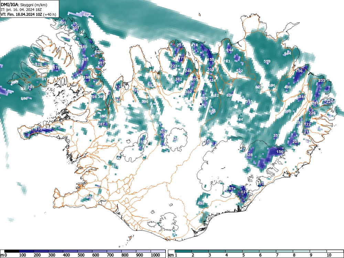Viewport: 344px width, 258px height.
Task: Click the 135 value on Snæfellsnes peninsula
Action: (39, 129)
